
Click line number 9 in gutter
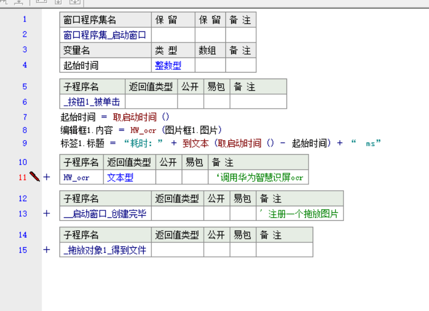pyautogui.click(x=24, y=143)
